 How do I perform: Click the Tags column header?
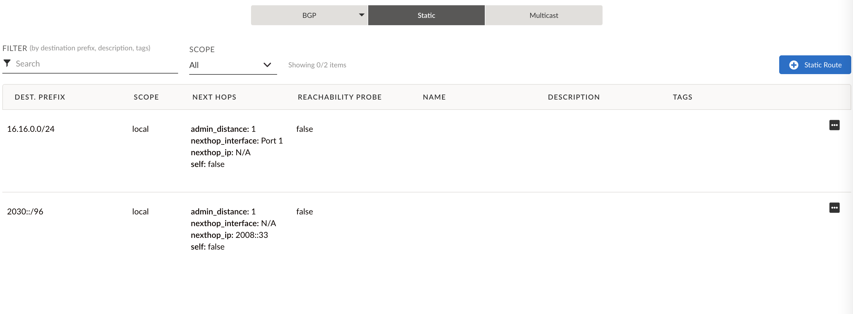point(682,97)
